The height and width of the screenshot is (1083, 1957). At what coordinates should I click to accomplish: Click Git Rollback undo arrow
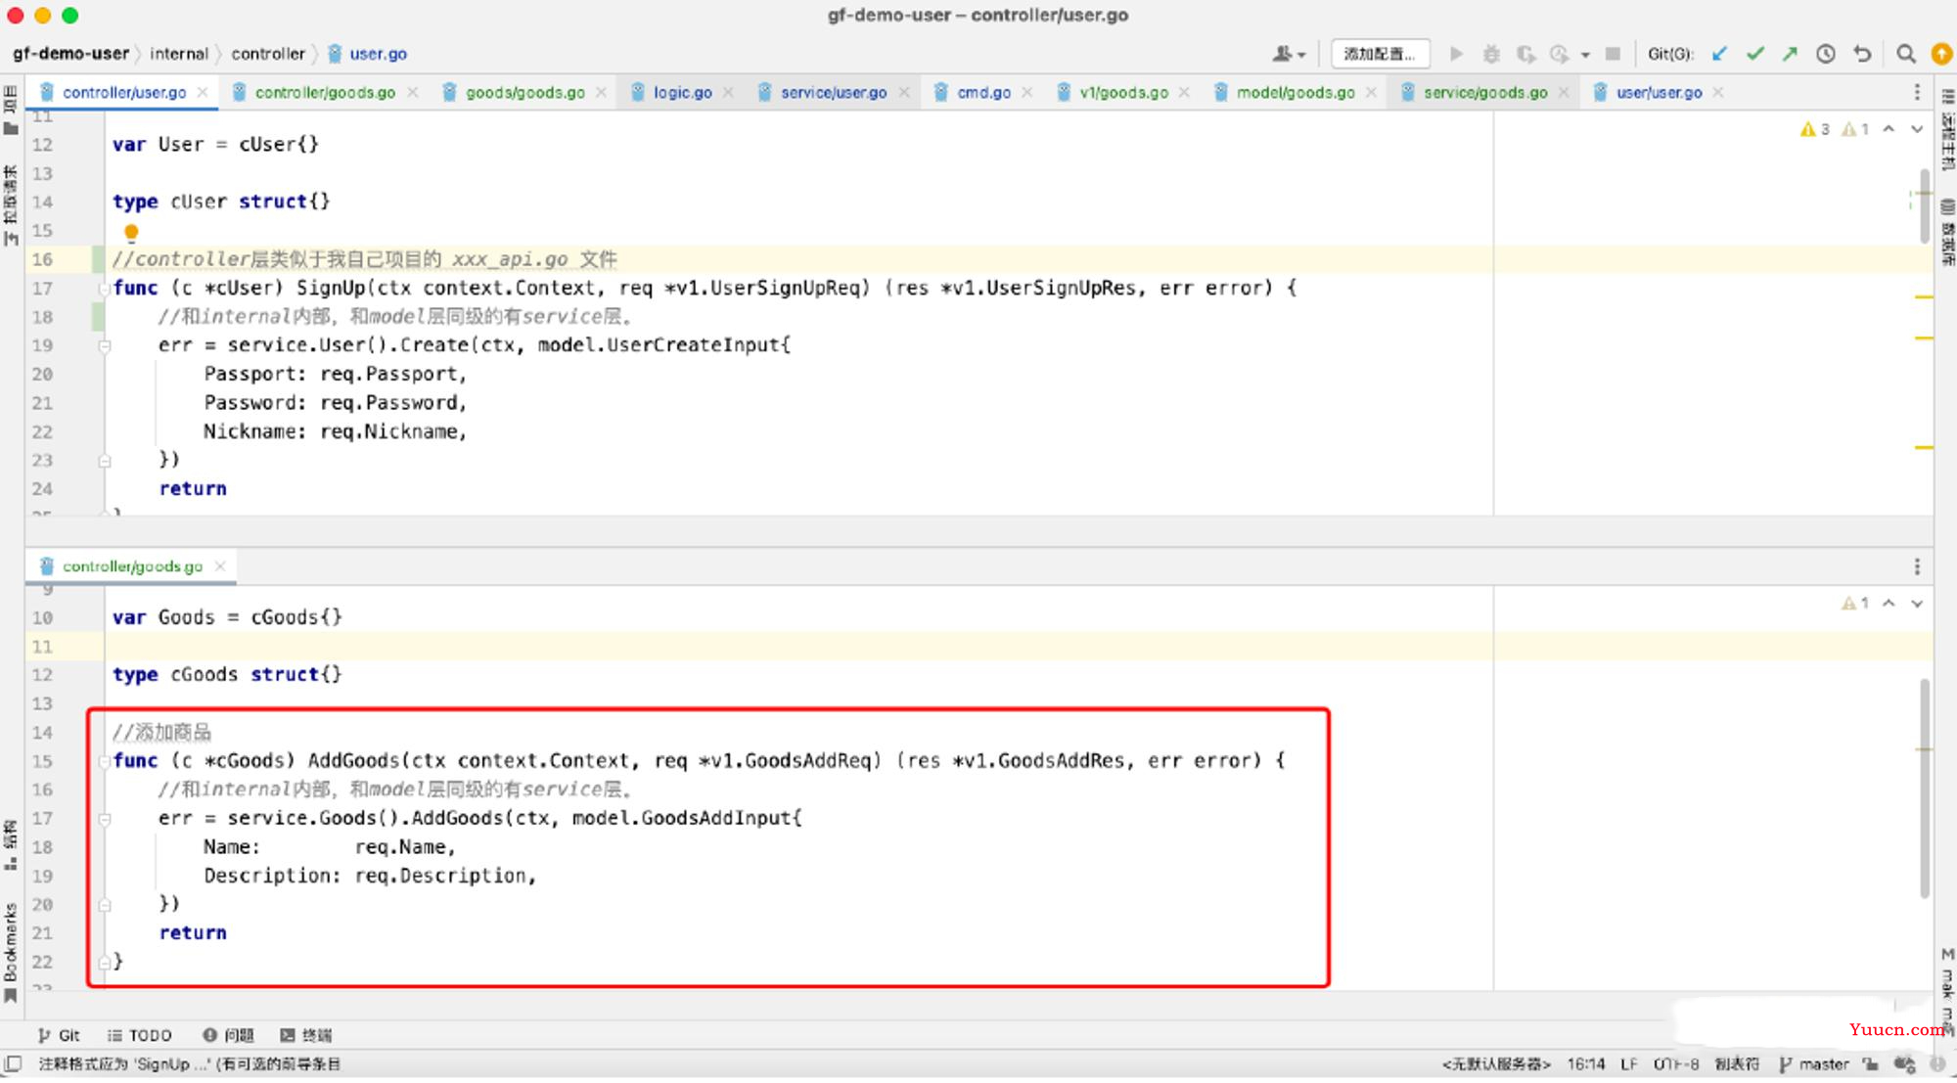click(1862, 54)
